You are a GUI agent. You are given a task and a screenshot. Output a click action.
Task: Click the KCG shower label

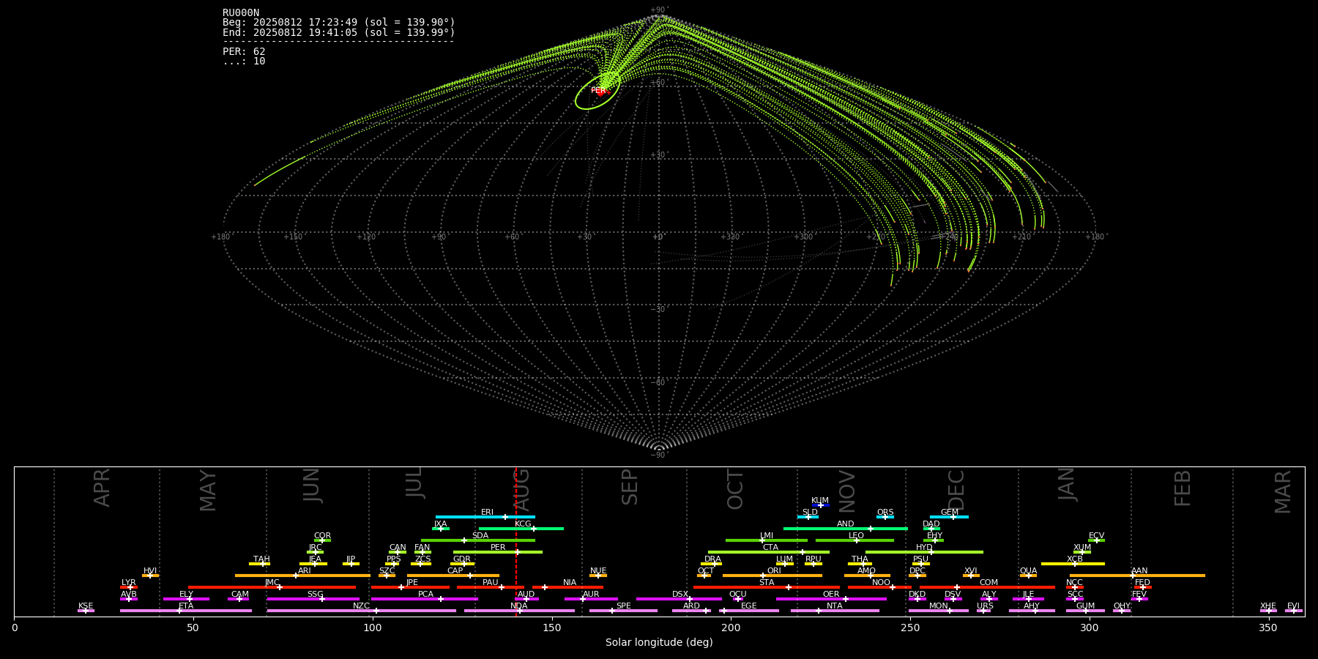[x=523, y=524]
